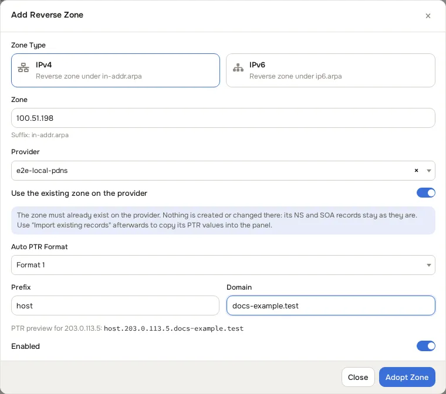Viewport: 446px width, 394px height.
Task: Click the Suffix: in-addr.arpa hint text
Action: [x=40, y=135]
